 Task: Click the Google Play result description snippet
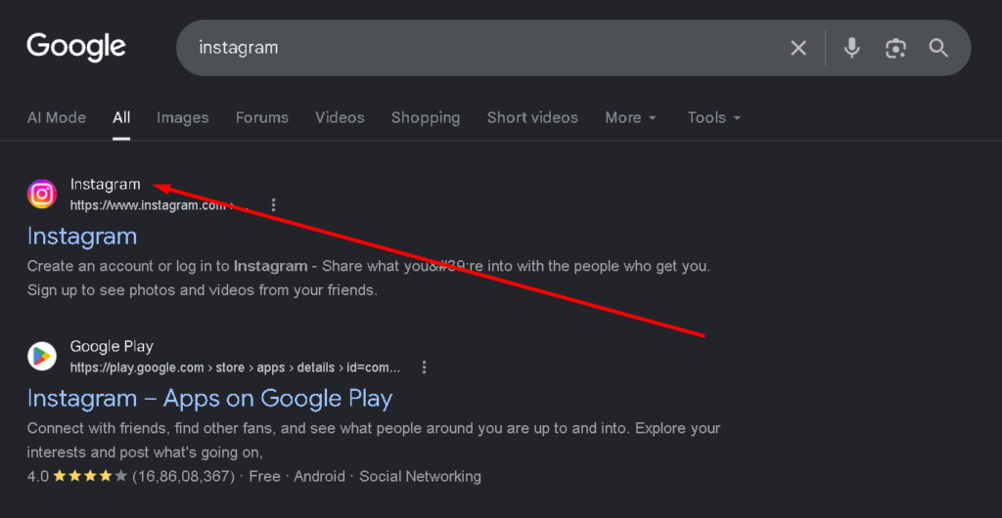click(x=374, y=440)
